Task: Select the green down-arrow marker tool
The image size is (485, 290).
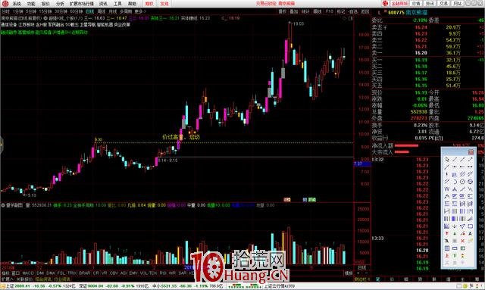Action: click(x=455, y=233)
